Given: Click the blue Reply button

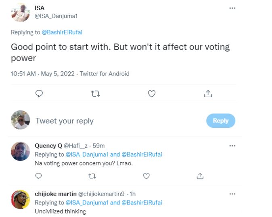Looking at the screenshot, I should (220, 121).
